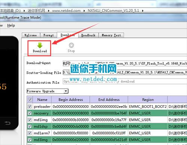Click end address 0x000000000cf310ff cell

(109, 133)
